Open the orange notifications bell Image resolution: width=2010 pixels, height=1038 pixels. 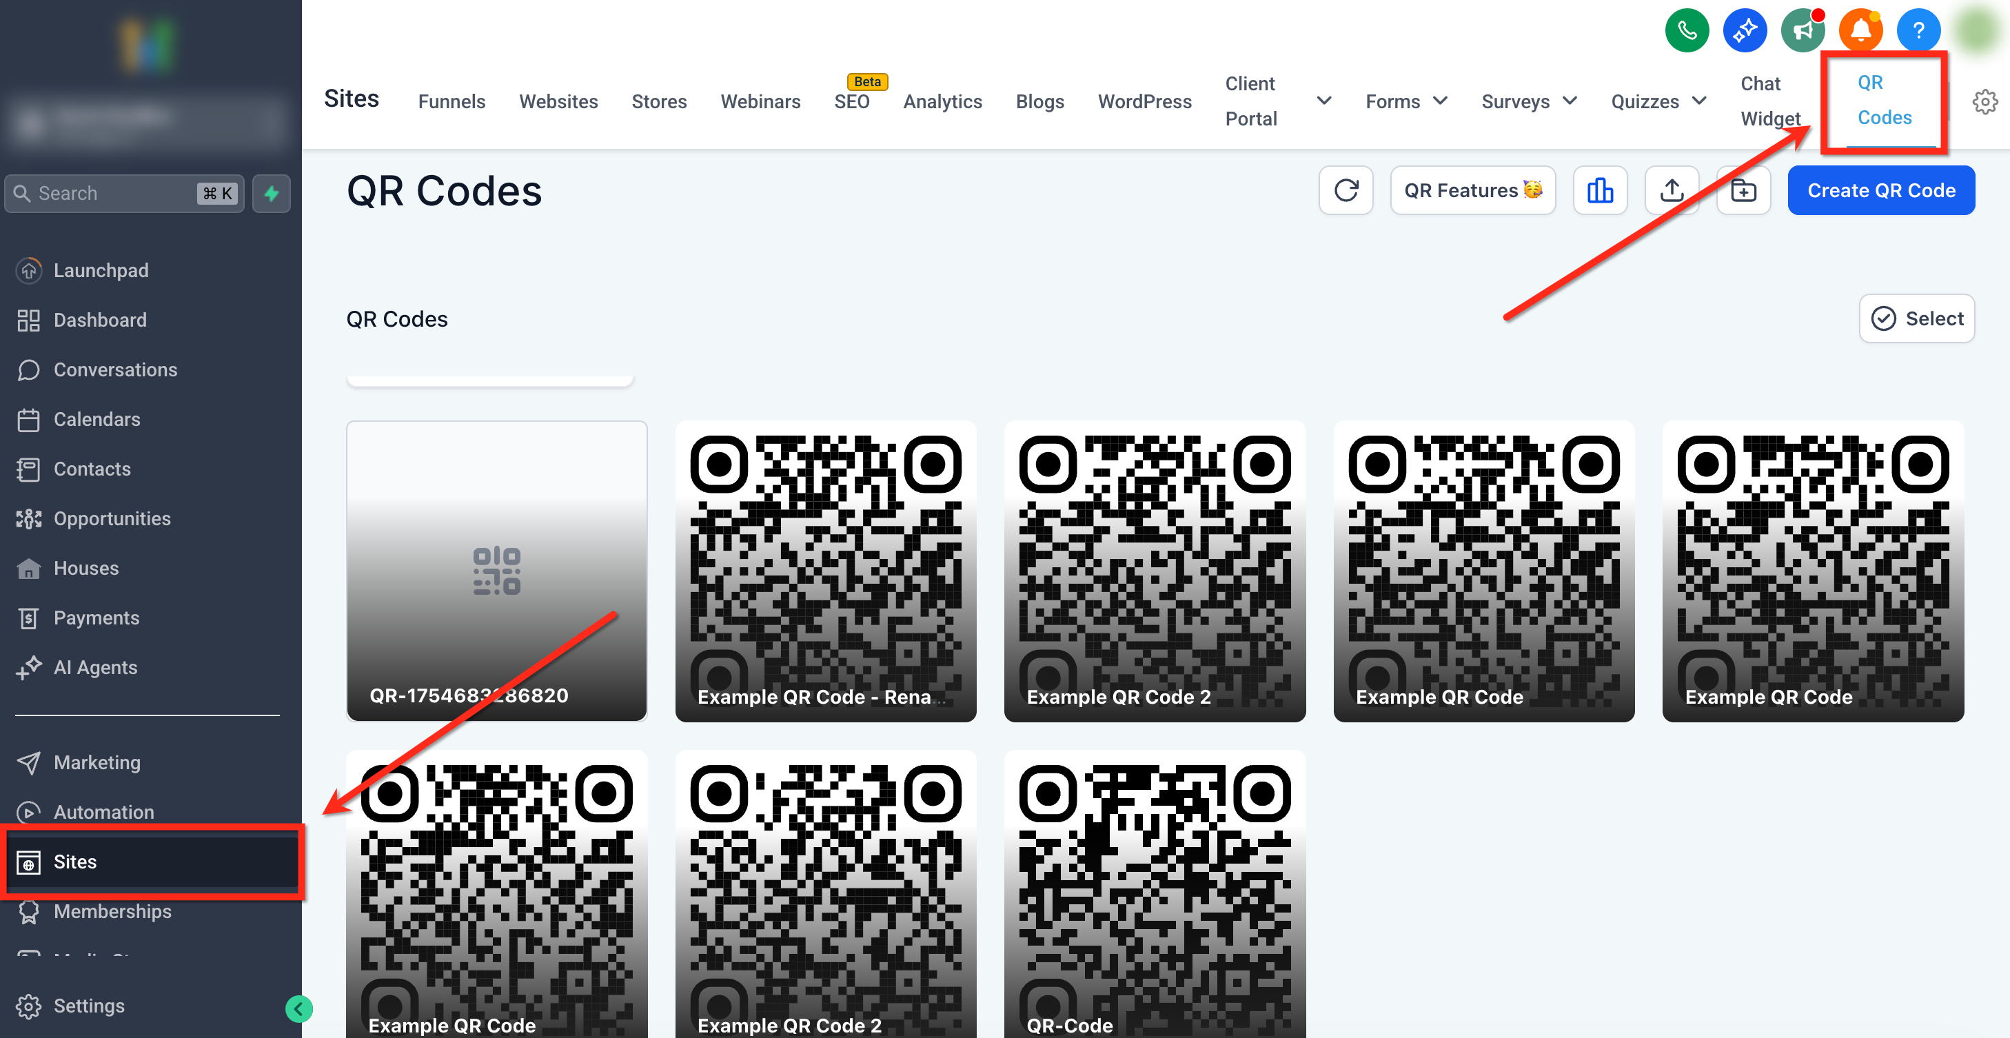pos(1860,31)
